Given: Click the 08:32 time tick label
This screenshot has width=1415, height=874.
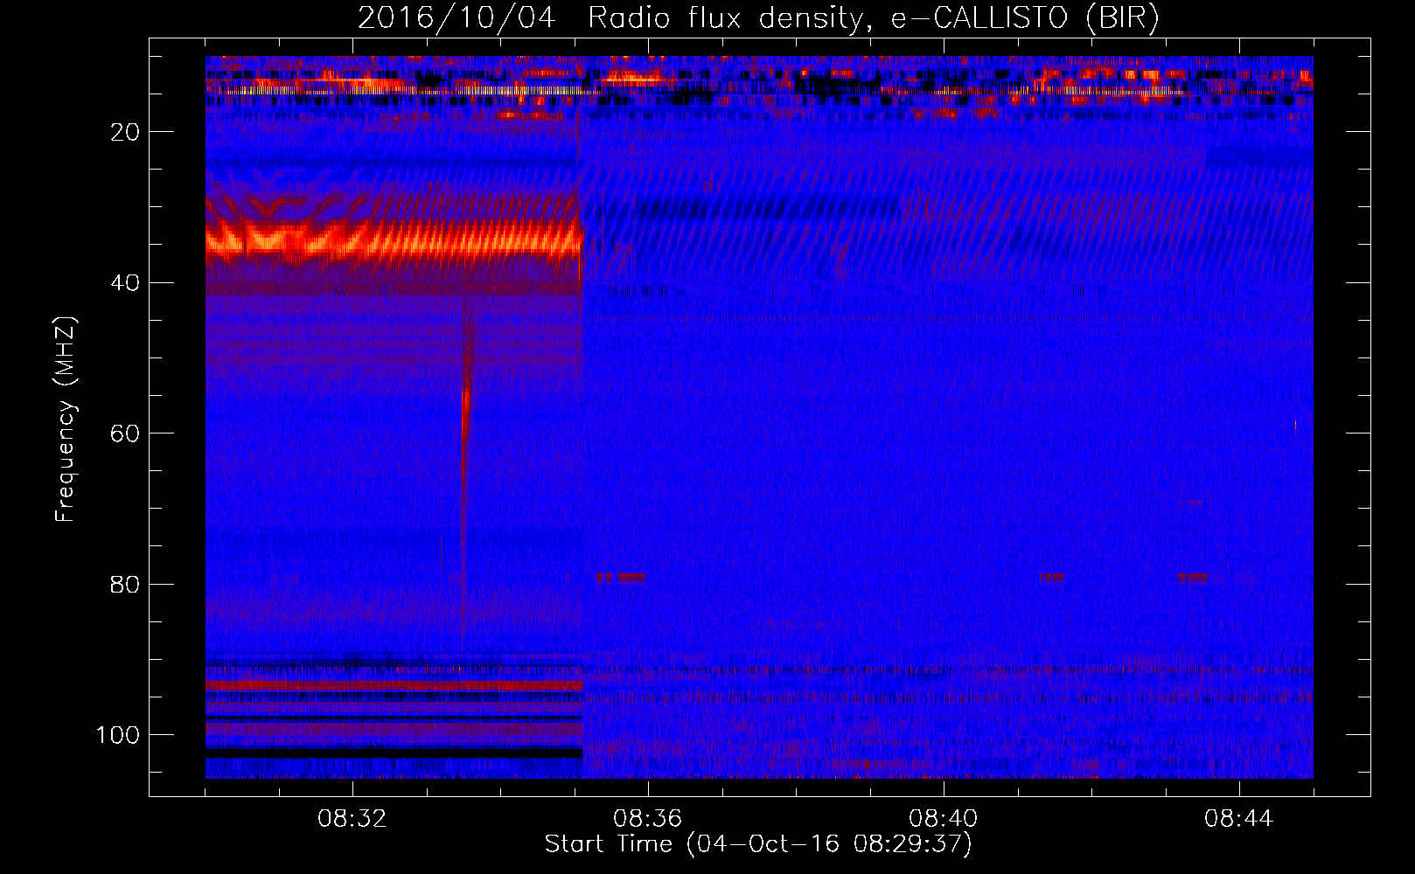Looking at the screenshot, I should (352, 819).
